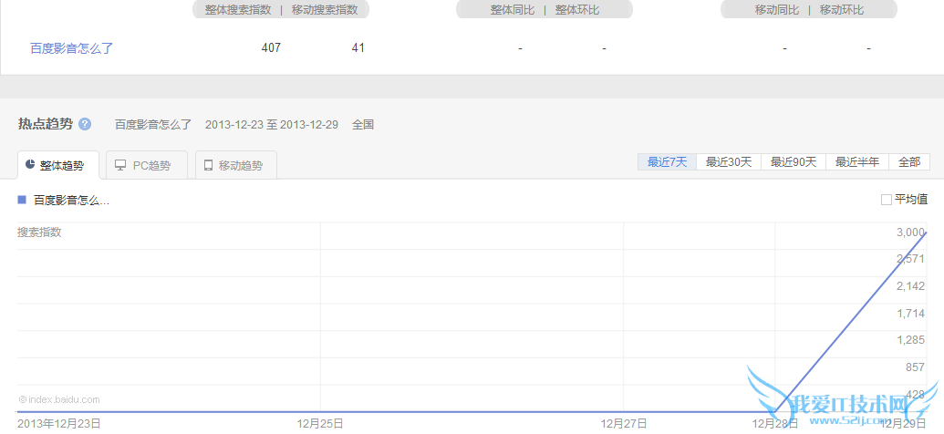Click the 857 y-axis value
The image size is (944, 434).
[915, 367]
